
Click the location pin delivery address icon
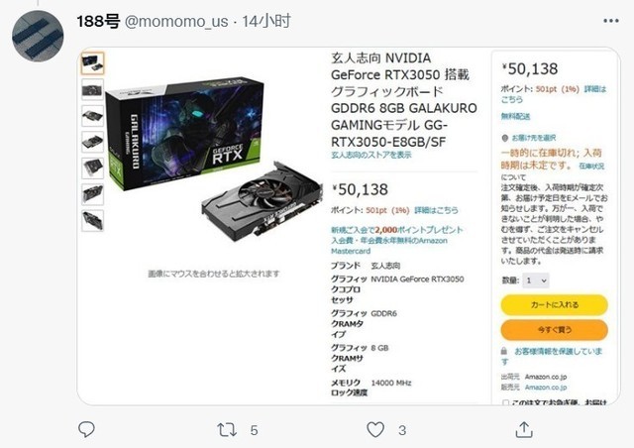504,138
